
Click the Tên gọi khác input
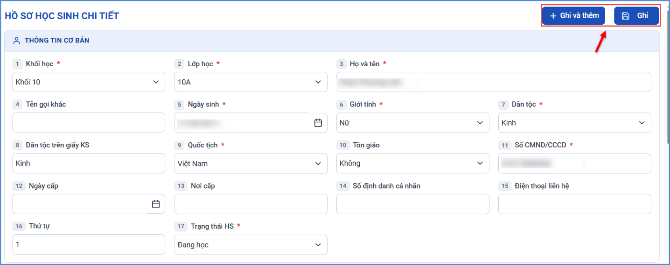tap(89, 123)
